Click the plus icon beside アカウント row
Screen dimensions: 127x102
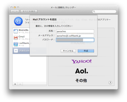(x=16, y=51)
